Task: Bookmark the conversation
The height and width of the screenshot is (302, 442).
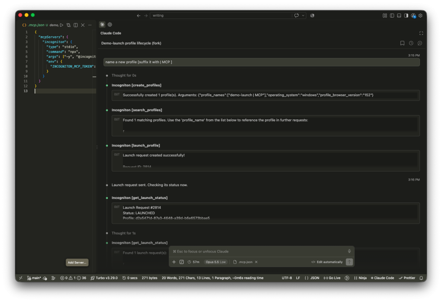Action: coord(402,43)
